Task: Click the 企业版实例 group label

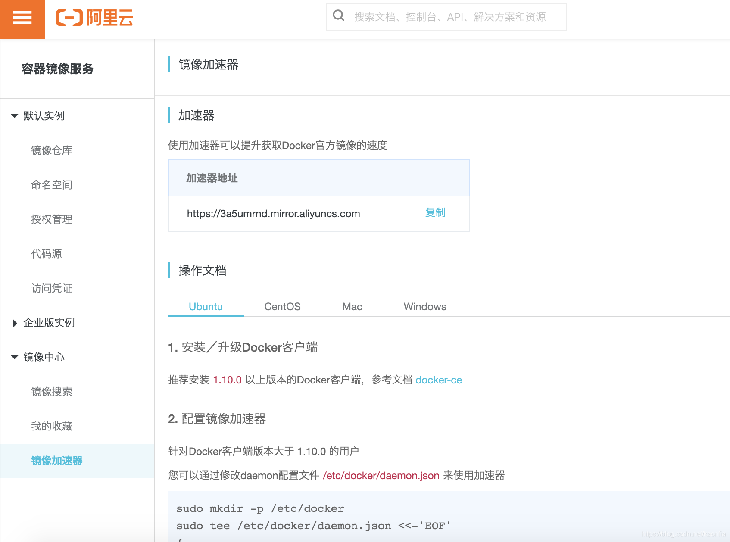Action: 49,323
